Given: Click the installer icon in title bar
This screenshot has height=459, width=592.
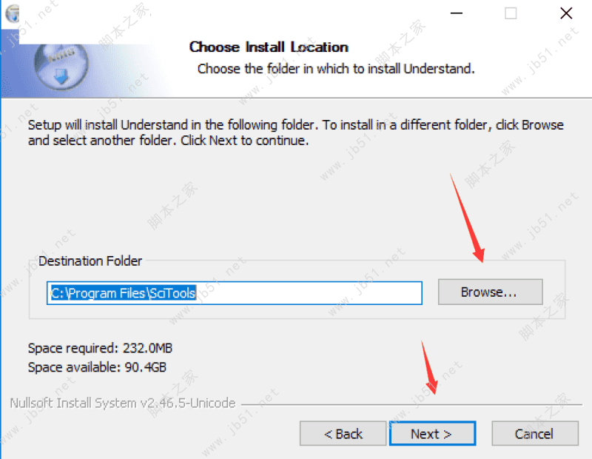Looking at the screenshot, I should pyautogui.click(x=12, y=13).
